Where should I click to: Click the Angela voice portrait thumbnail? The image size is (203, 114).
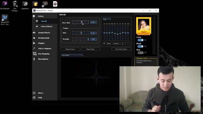point(144,25)
